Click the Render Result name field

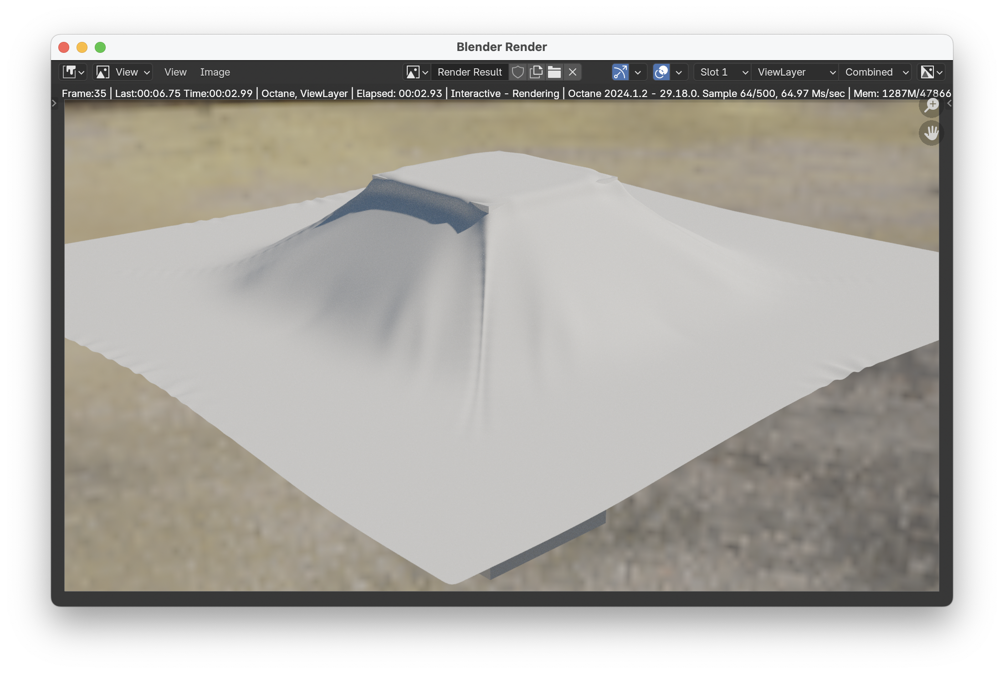click(x=469, y=72)
